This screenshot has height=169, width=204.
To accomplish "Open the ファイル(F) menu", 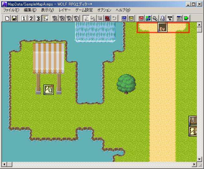I will pyautogui.click(x=11, y=10).
